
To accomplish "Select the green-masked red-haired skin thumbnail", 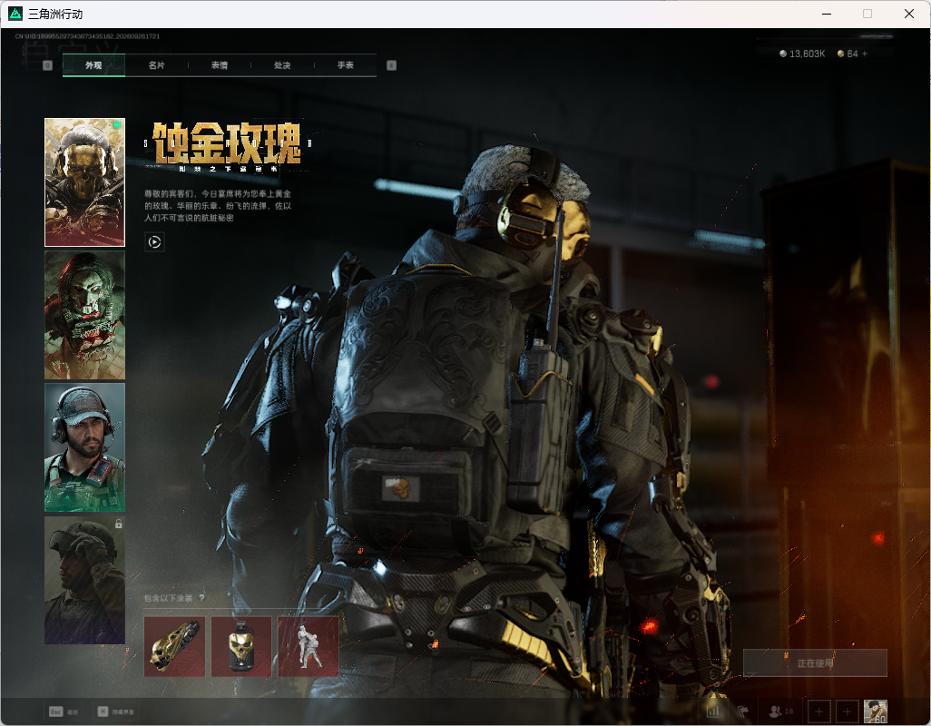I will point(85,315).
